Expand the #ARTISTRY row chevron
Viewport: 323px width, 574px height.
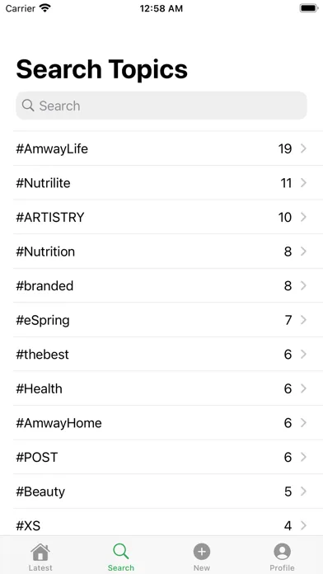[303, 217]
